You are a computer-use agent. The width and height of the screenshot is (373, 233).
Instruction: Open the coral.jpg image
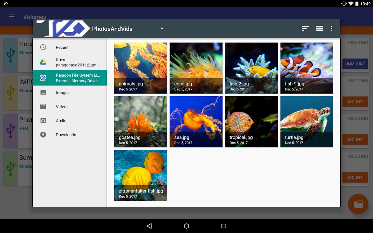196,68
